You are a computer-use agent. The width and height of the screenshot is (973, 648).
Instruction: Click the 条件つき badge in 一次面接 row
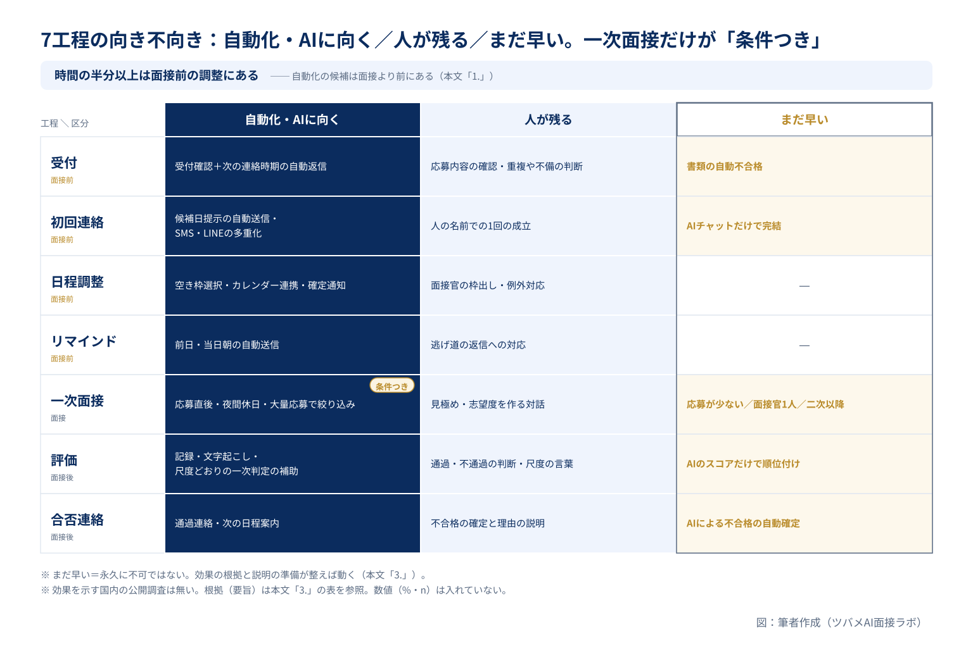click(x=392, y=386)
